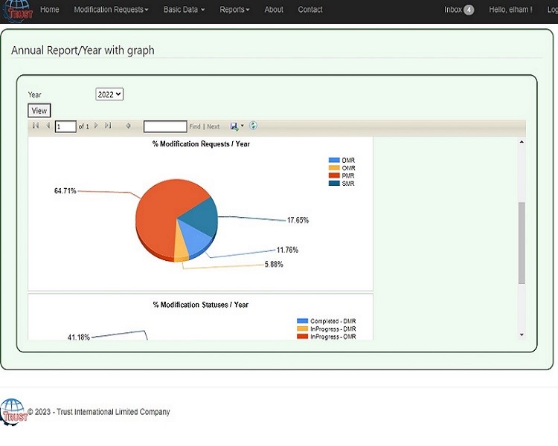The image size is (558, 446).
Task: Open the Year dropdown showing 2022
Action: click(109, 94)
